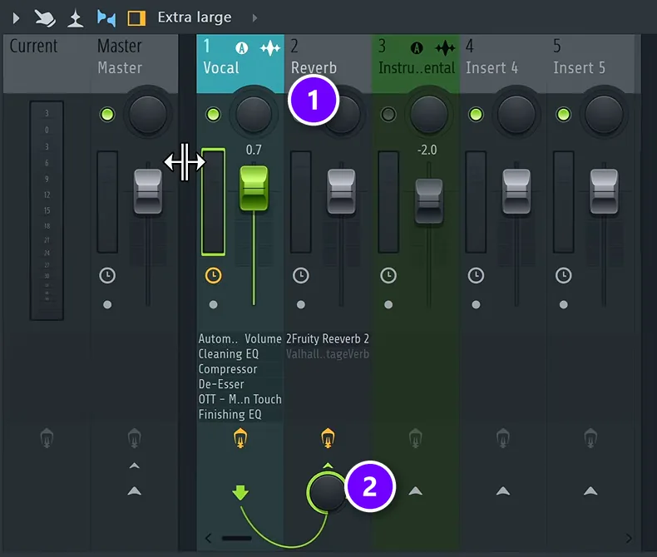Toggle the Reverb track orange FX enable icon
This screenshot has width=657, height=557.
(328, 438)
